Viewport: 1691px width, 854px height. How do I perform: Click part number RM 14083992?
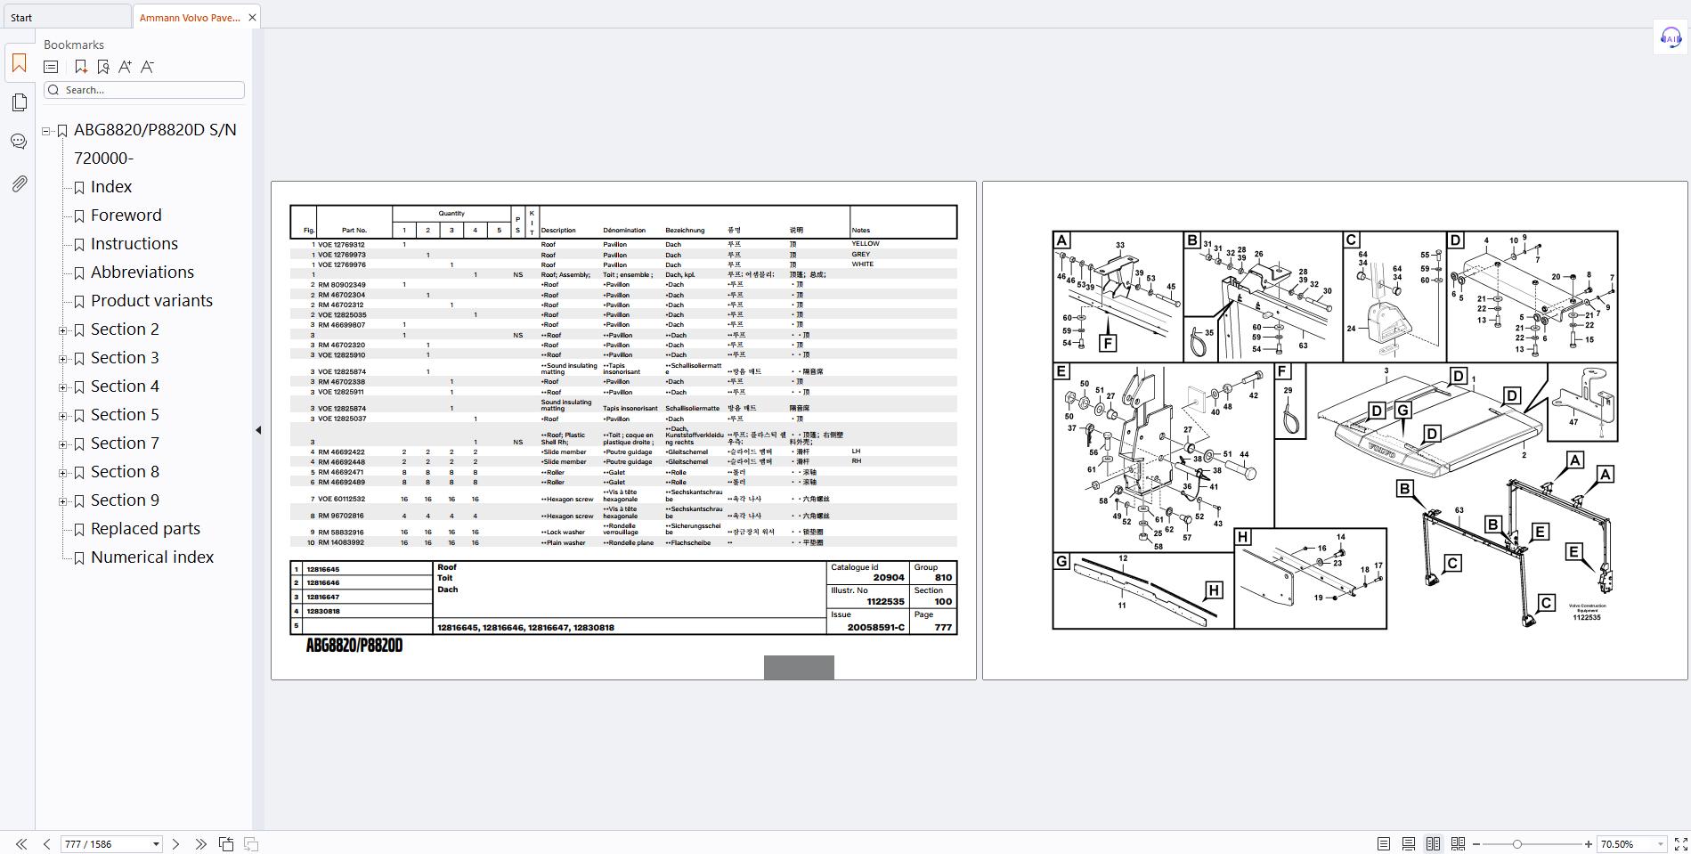click(x=341, y=542)
